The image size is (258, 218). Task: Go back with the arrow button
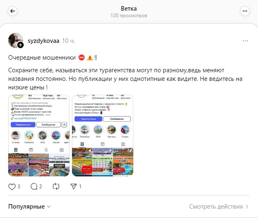coord(13,11)
